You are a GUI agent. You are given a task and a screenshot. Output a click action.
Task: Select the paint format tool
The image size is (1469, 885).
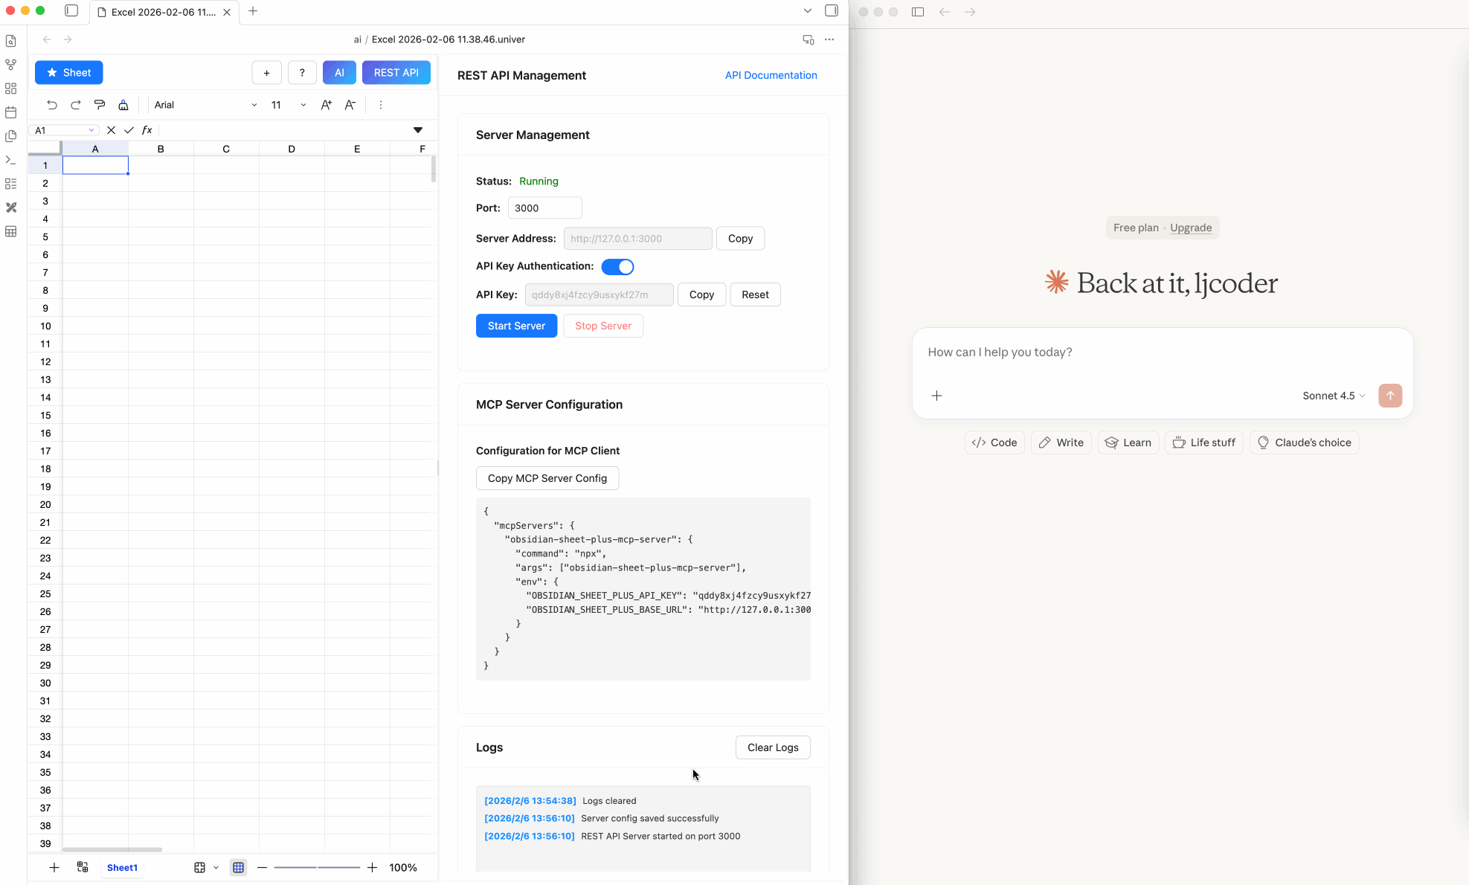pos(100,105)
